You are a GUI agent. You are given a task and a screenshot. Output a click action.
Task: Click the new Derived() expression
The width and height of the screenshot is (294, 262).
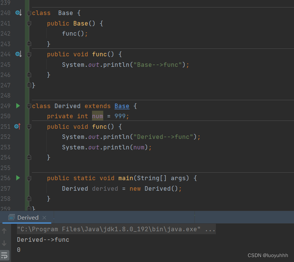[x=154, y=188]
